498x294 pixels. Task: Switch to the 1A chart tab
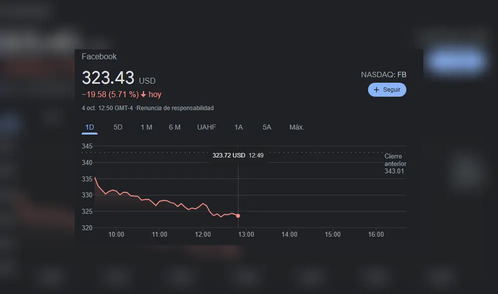[239, 128]
